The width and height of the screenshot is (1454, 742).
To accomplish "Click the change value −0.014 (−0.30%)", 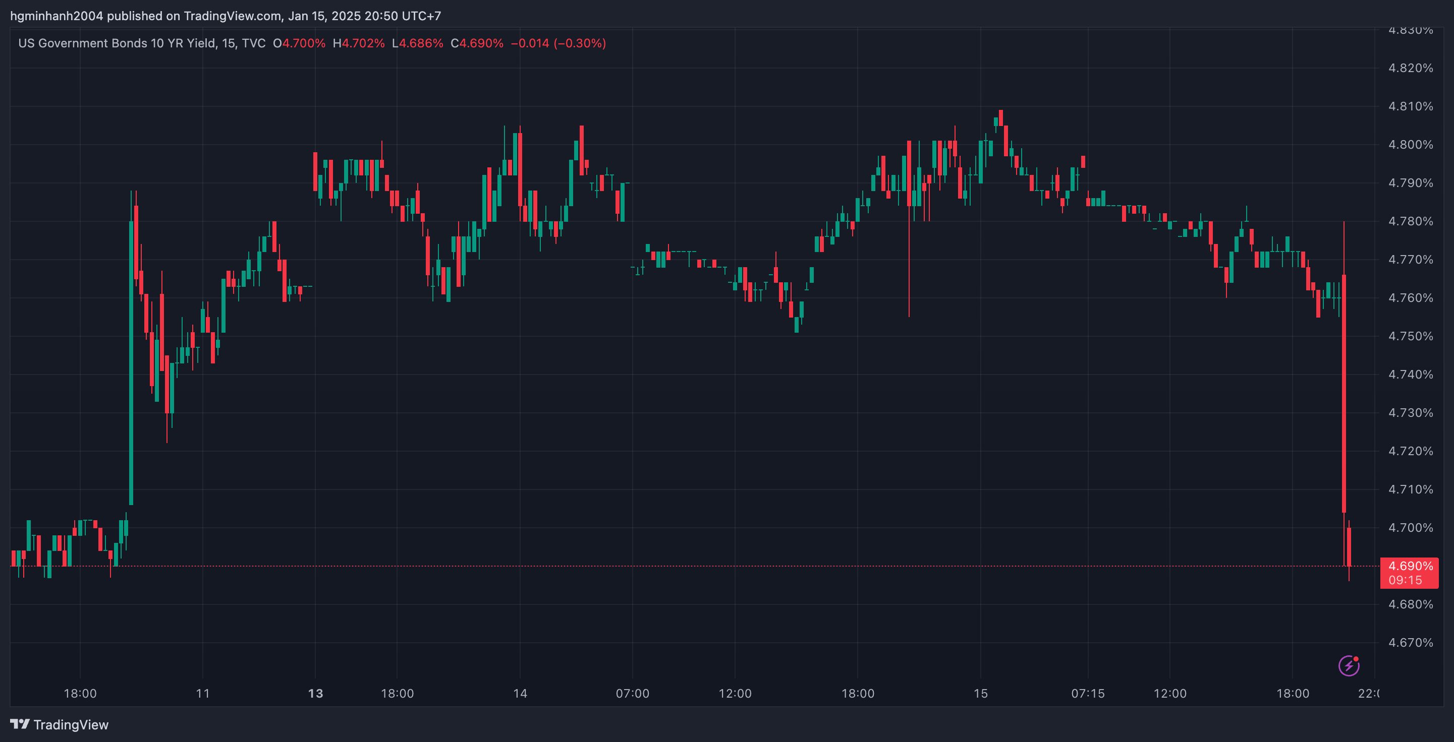I will [x=558, y=43].
